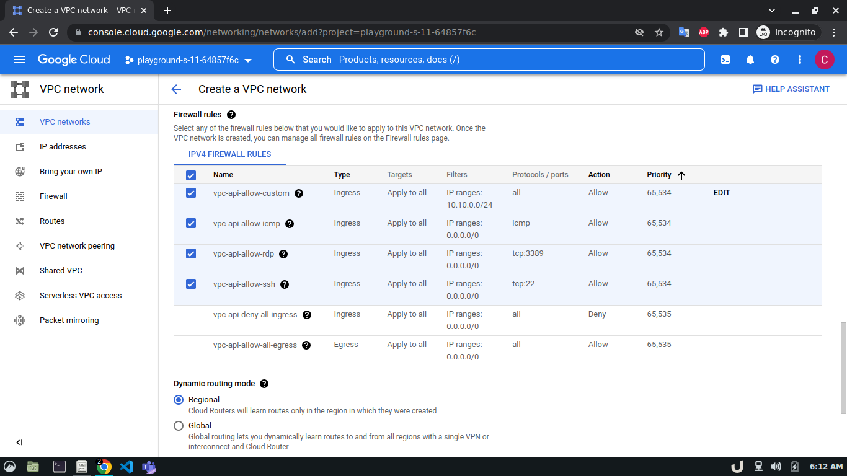Open Shared VPC in sidebar

click(79, 271)
